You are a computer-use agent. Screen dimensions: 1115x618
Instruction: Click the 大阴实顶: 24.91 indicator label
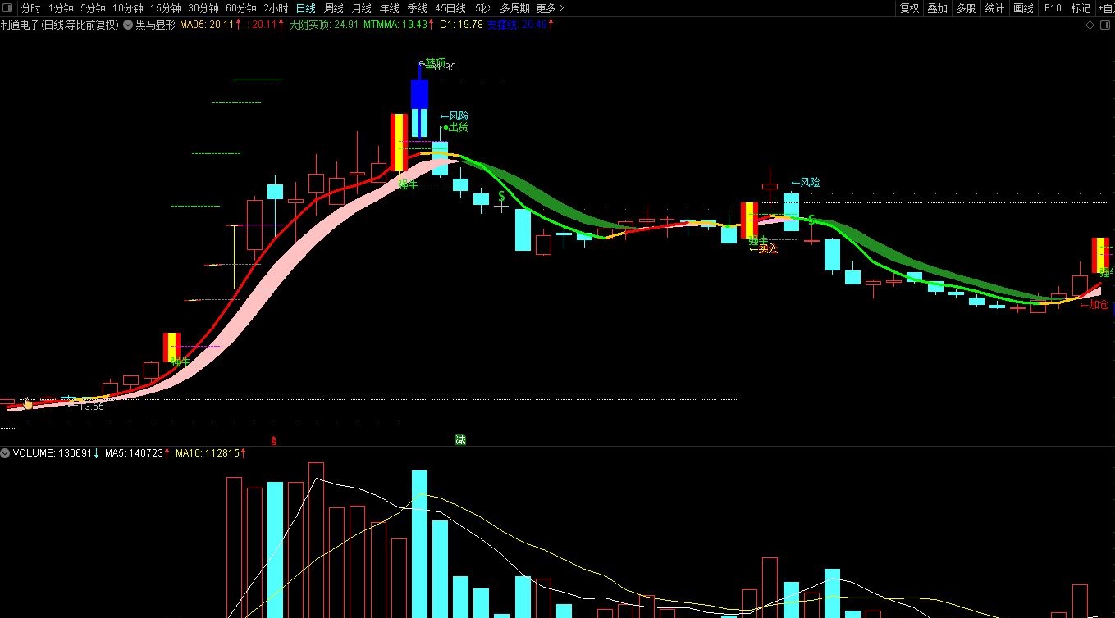point(323,25)
